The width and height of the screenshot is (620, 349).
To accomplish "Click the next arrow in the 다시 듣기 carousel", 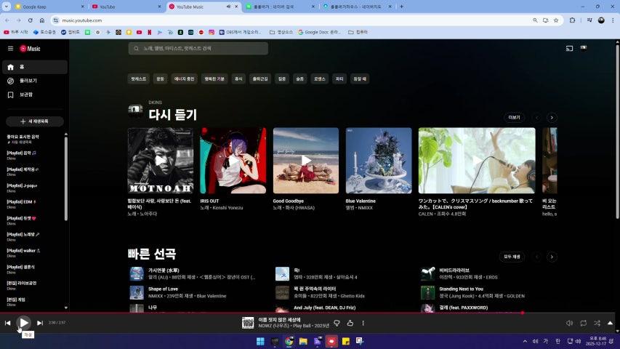I will click(x=552, y=117).
